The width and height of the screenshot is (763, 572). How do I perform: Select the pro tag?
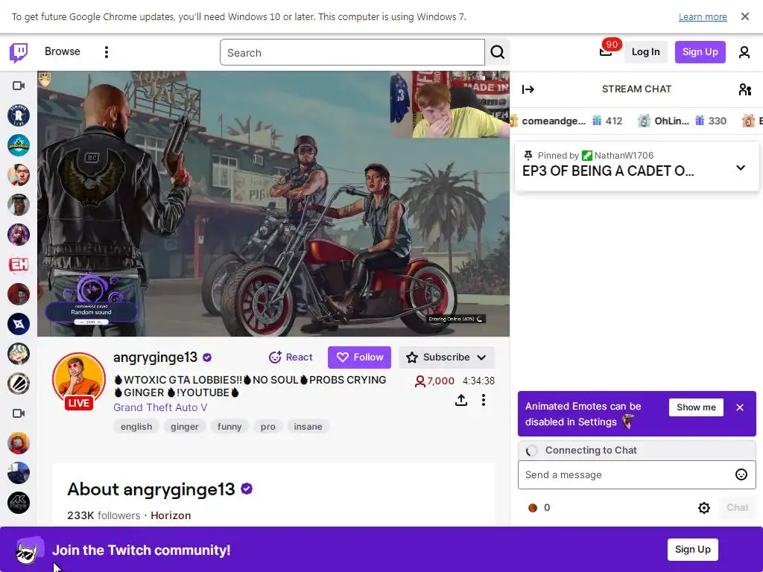pyautogui.click(x=267, y=427)
